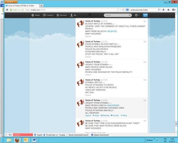Image resolution: width=178 pixels, height=143 pixels.
Task: Bookmark this page with the star icon
Action: tap(118, 10)
